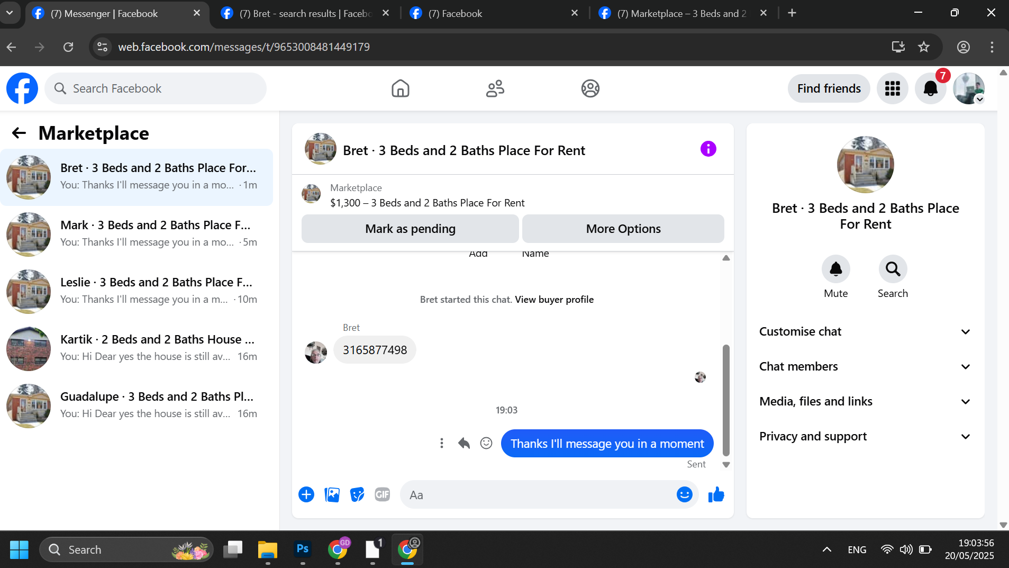Screen dimensions: 1009x568
Task: Open the Marketplace listing $1,300 link
Action: click(x=427, y=203)
